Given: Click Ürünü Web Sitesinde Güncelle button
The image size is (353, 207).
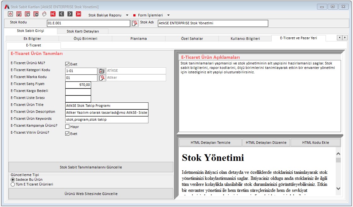Looking at the screenshot, I should click(91, 194).
